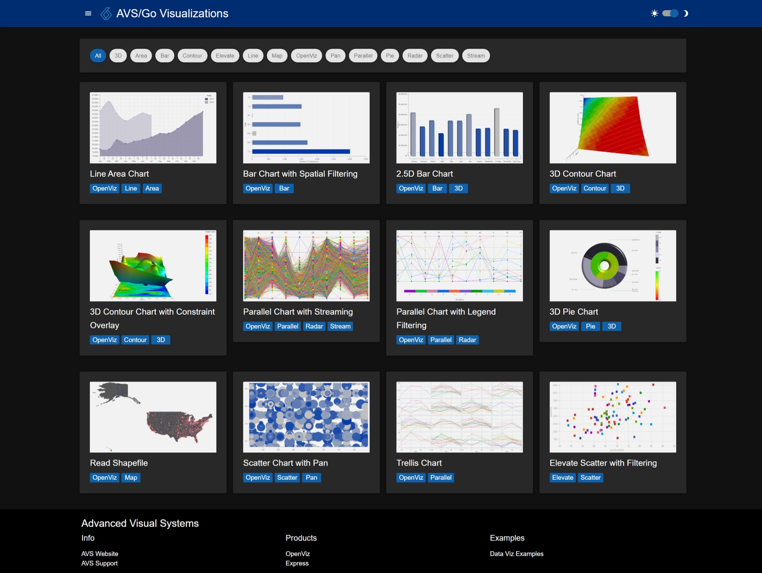762x573 pixels.
Task: Open the Scatter Chart with Pan thumbnail
Action: 306,417
